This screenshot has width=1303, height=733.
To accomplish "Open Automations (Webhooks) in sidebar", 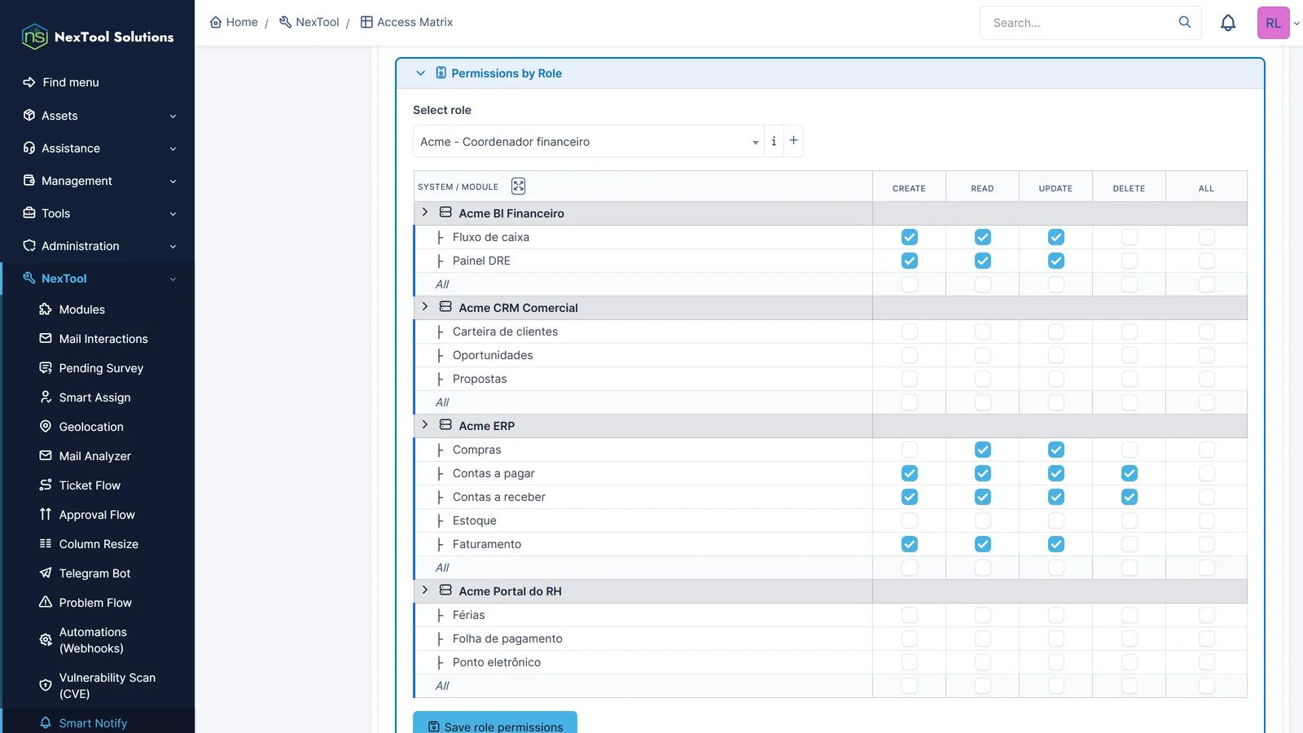I will pos(92,640).
